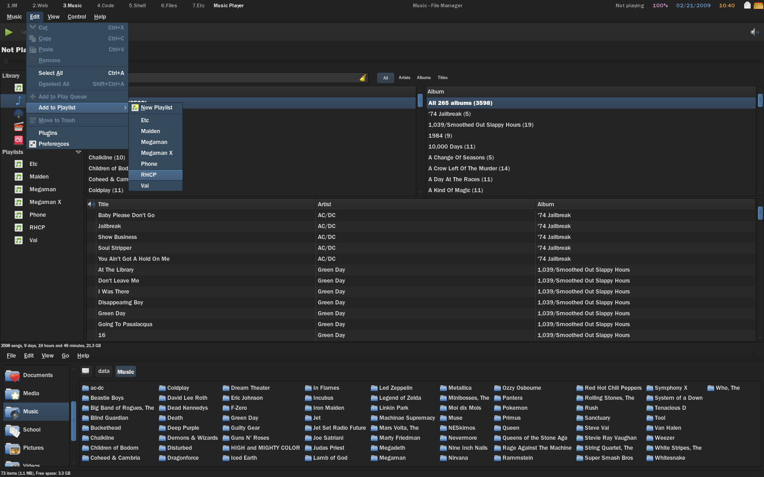Sort the track list by the Title column header
The height and width of the screenshot is (477, 764).
206,204
